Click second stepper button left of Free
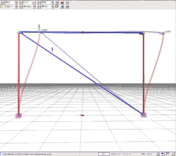This screenshot has width=176, height=156. [4, 2]
